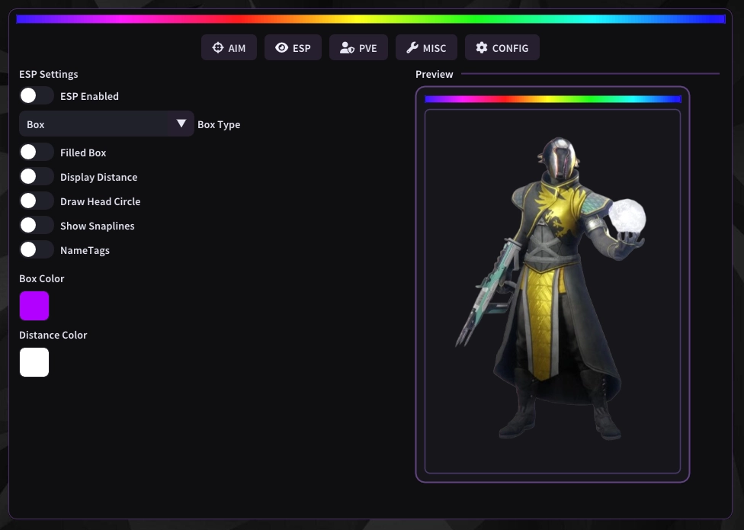
Task: Enable the Filled Box toggle
Action: 36,152
